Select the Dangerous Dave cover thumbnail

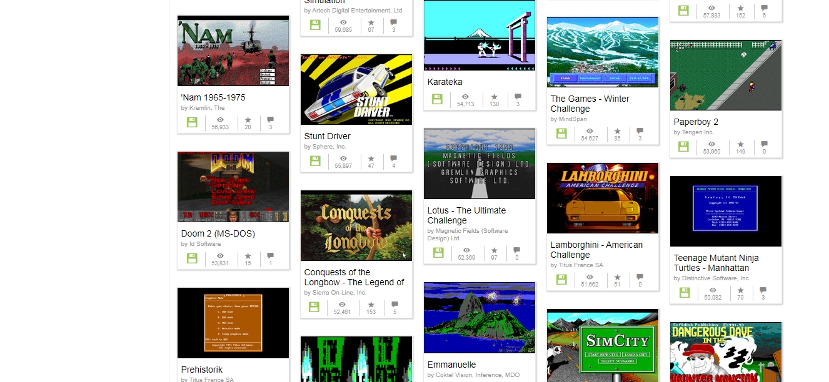726,352
